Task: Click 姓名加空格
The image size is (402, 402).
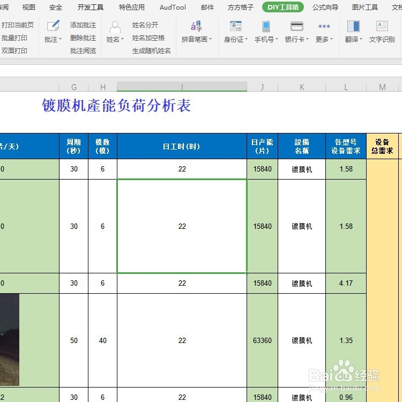Action: pos(148,38)
